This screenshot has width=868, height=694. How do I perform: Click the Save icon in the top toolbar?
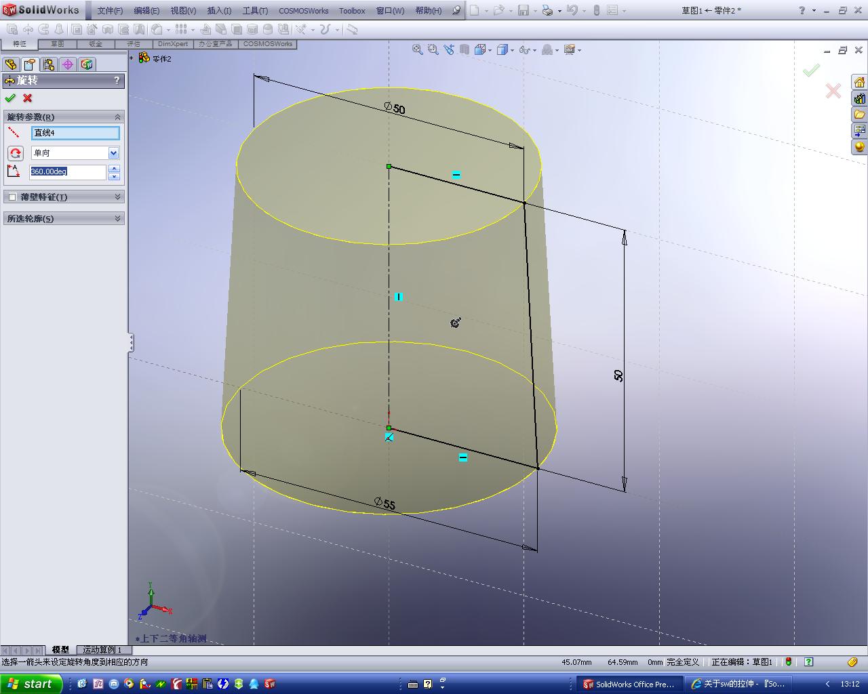(x=524, y=10)
